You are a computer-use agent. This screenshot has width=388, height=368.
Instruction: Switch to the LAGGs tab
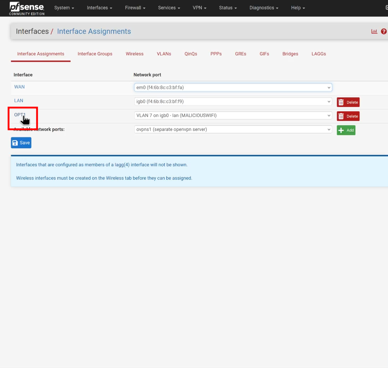[319, 54]
